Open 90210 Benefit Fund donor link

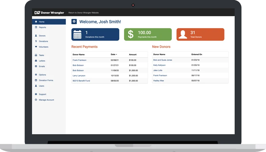pos(81,81)
